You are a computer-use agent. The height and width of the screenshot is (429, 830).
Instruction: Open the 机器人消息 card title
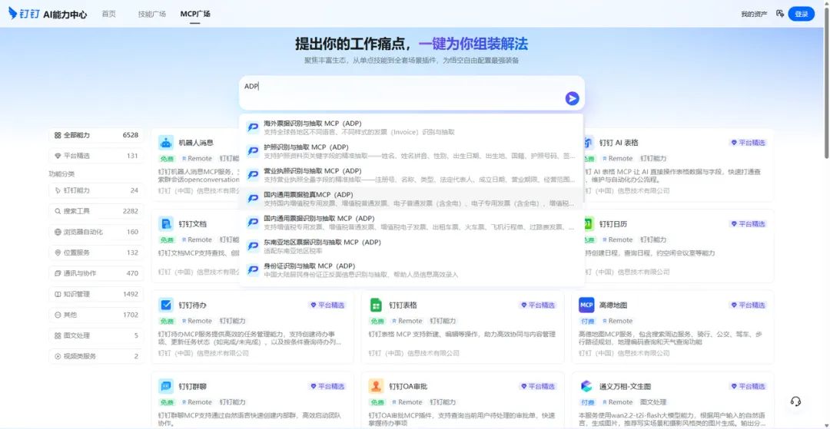[x=196, y=143]
